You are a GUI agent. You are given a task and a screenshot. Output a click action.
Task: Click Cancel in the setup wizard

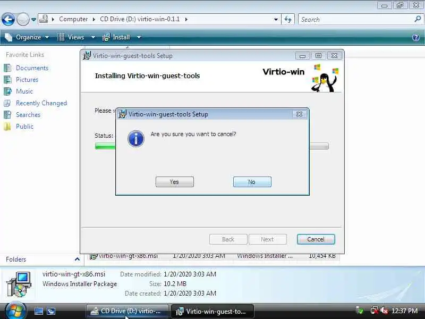pos(316,239)
